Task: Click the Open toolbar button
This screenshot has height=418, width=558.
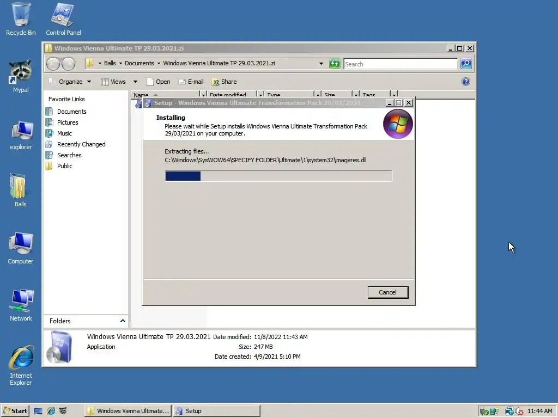Action: pos(159,82)
